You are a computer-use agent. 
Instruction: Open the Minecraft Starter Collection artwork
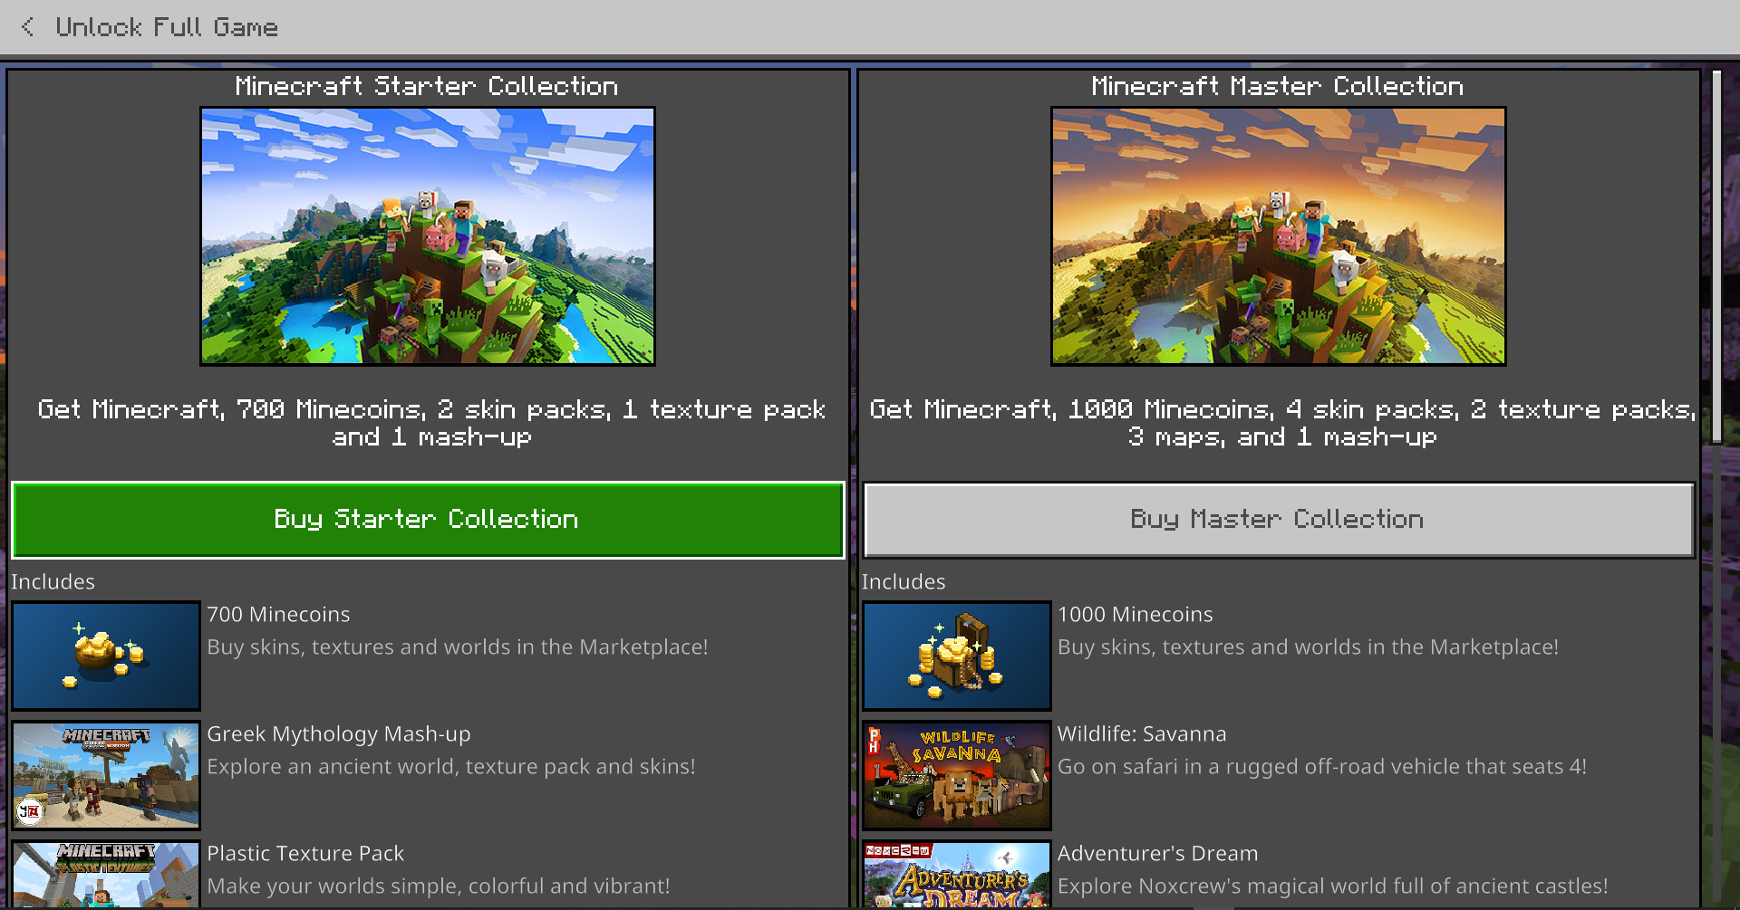(428, 236)
